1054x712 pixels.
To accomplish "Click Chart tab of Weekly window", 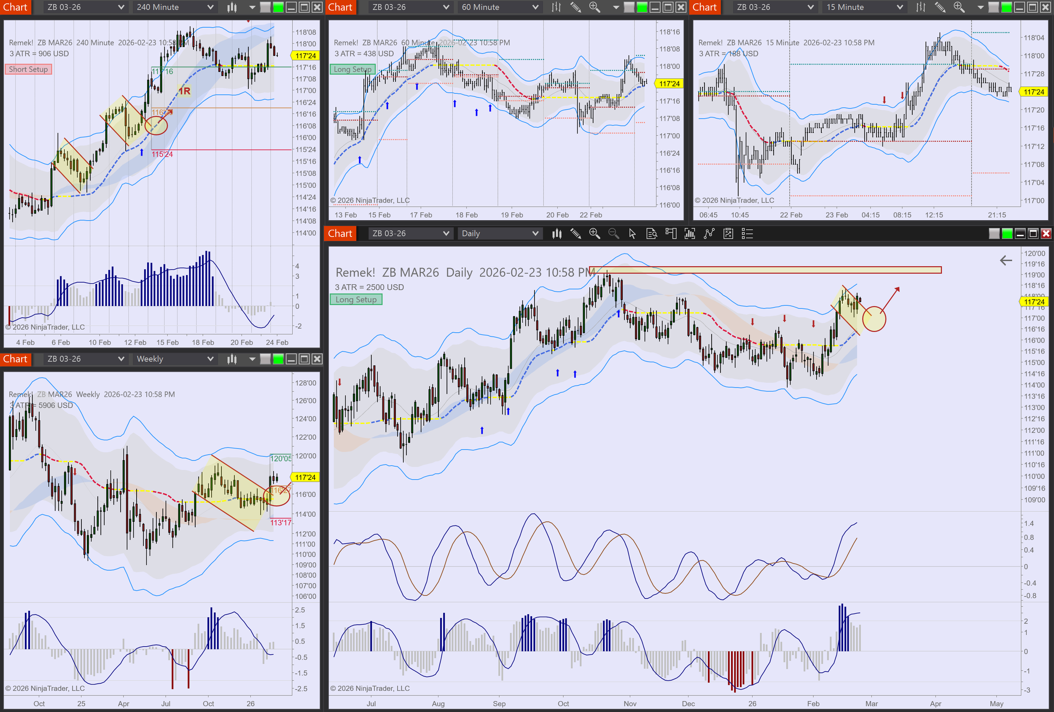I will tap(16, 359).
